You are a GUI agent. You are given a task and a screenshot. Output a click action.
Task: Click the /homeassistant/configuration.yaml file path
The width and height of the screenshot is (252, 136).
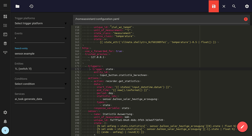[x=97, y=19]
